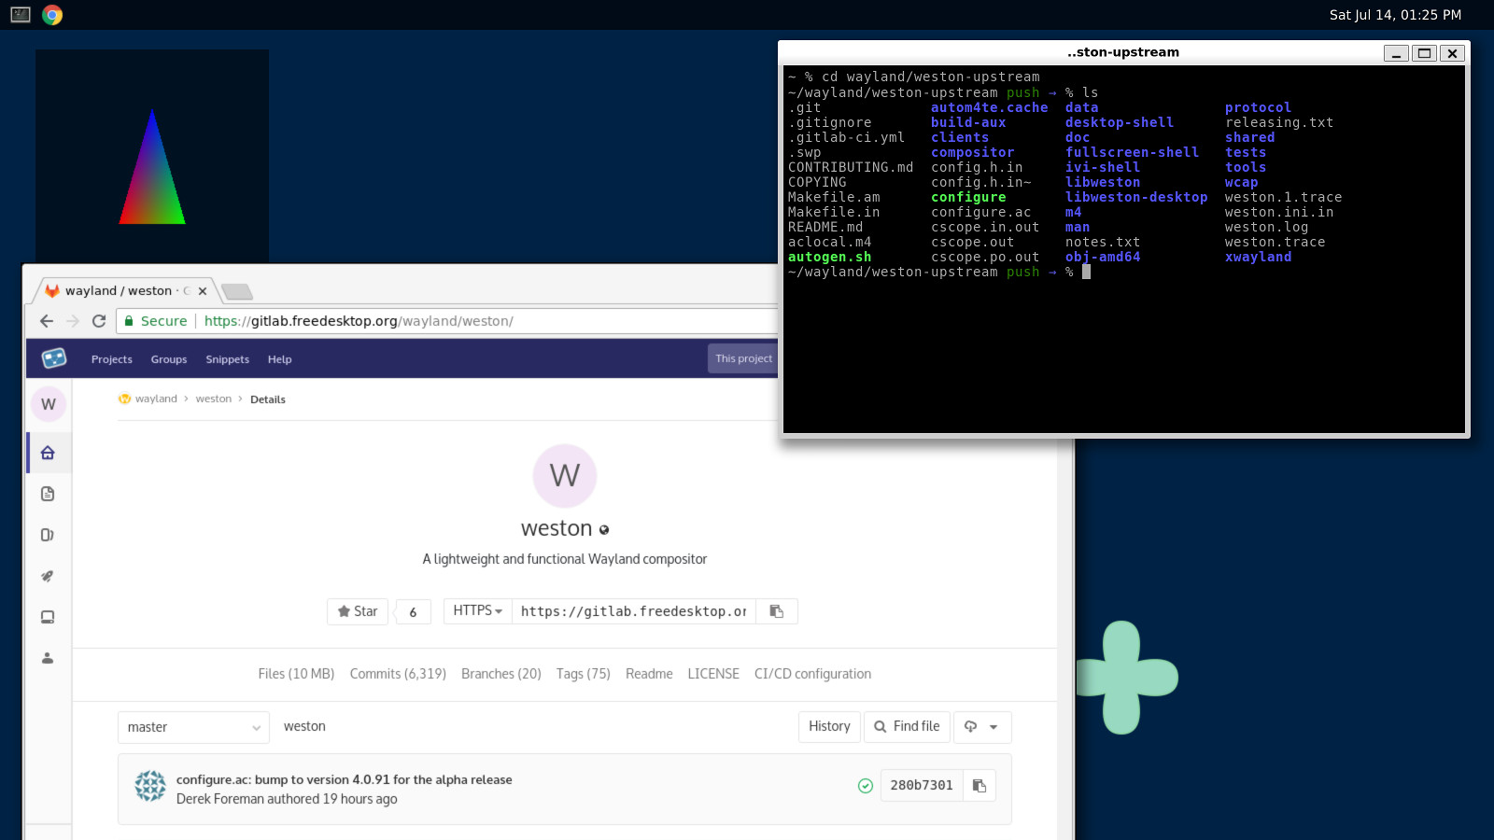
Task: Star the weston project
Action: [x=357, y=611]
